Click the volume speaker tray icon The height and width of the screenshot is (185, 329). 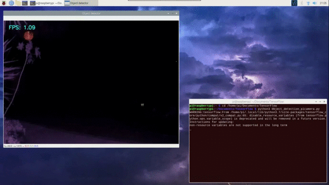tap(315, 3)
